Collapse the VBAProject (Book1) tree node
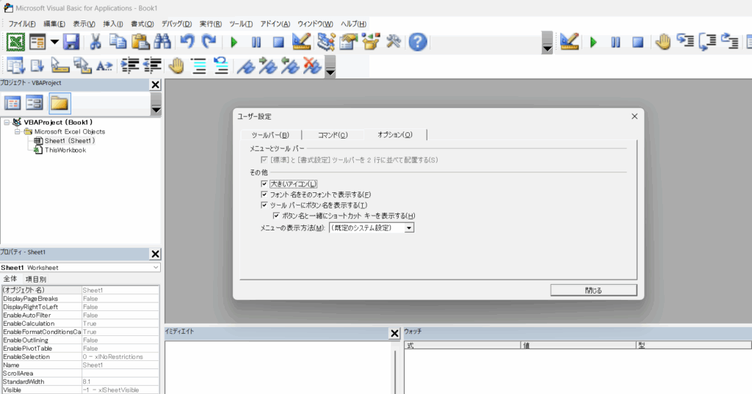Image resolution: width=752 pixels, height=394 pixels. tap(7, 123)
